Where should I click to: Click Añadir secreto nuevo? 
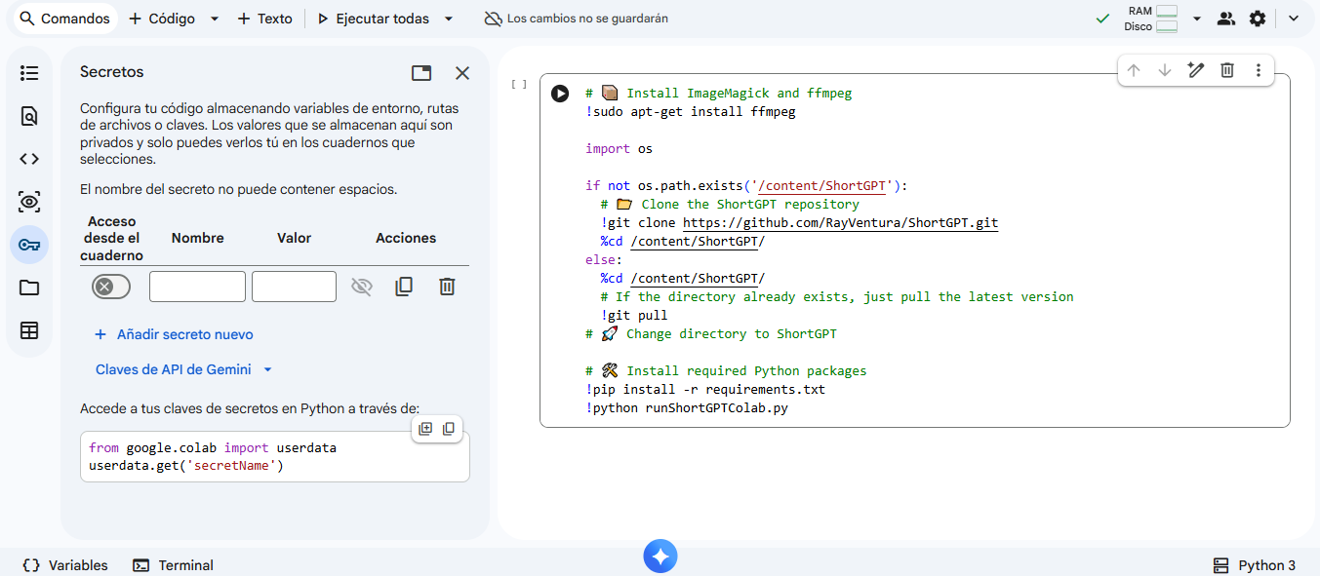[174, 334]
